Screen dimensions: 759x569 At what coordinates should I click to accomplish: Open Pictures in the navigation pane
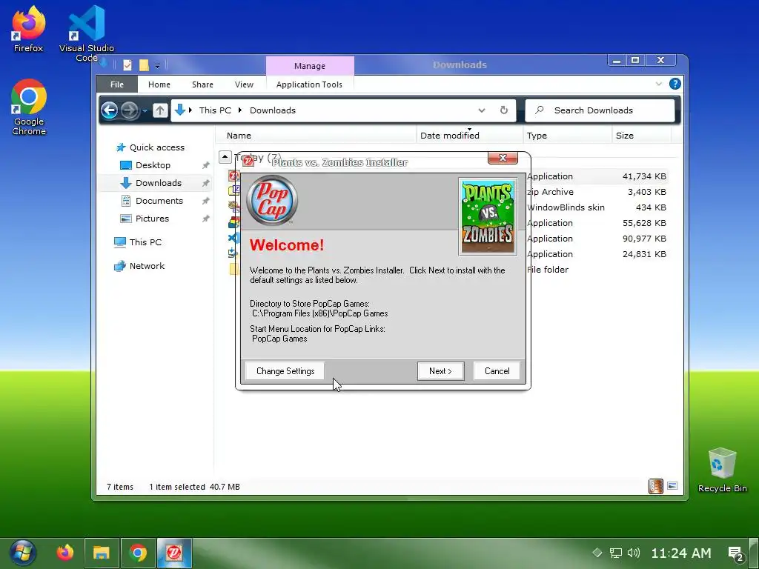152,219
